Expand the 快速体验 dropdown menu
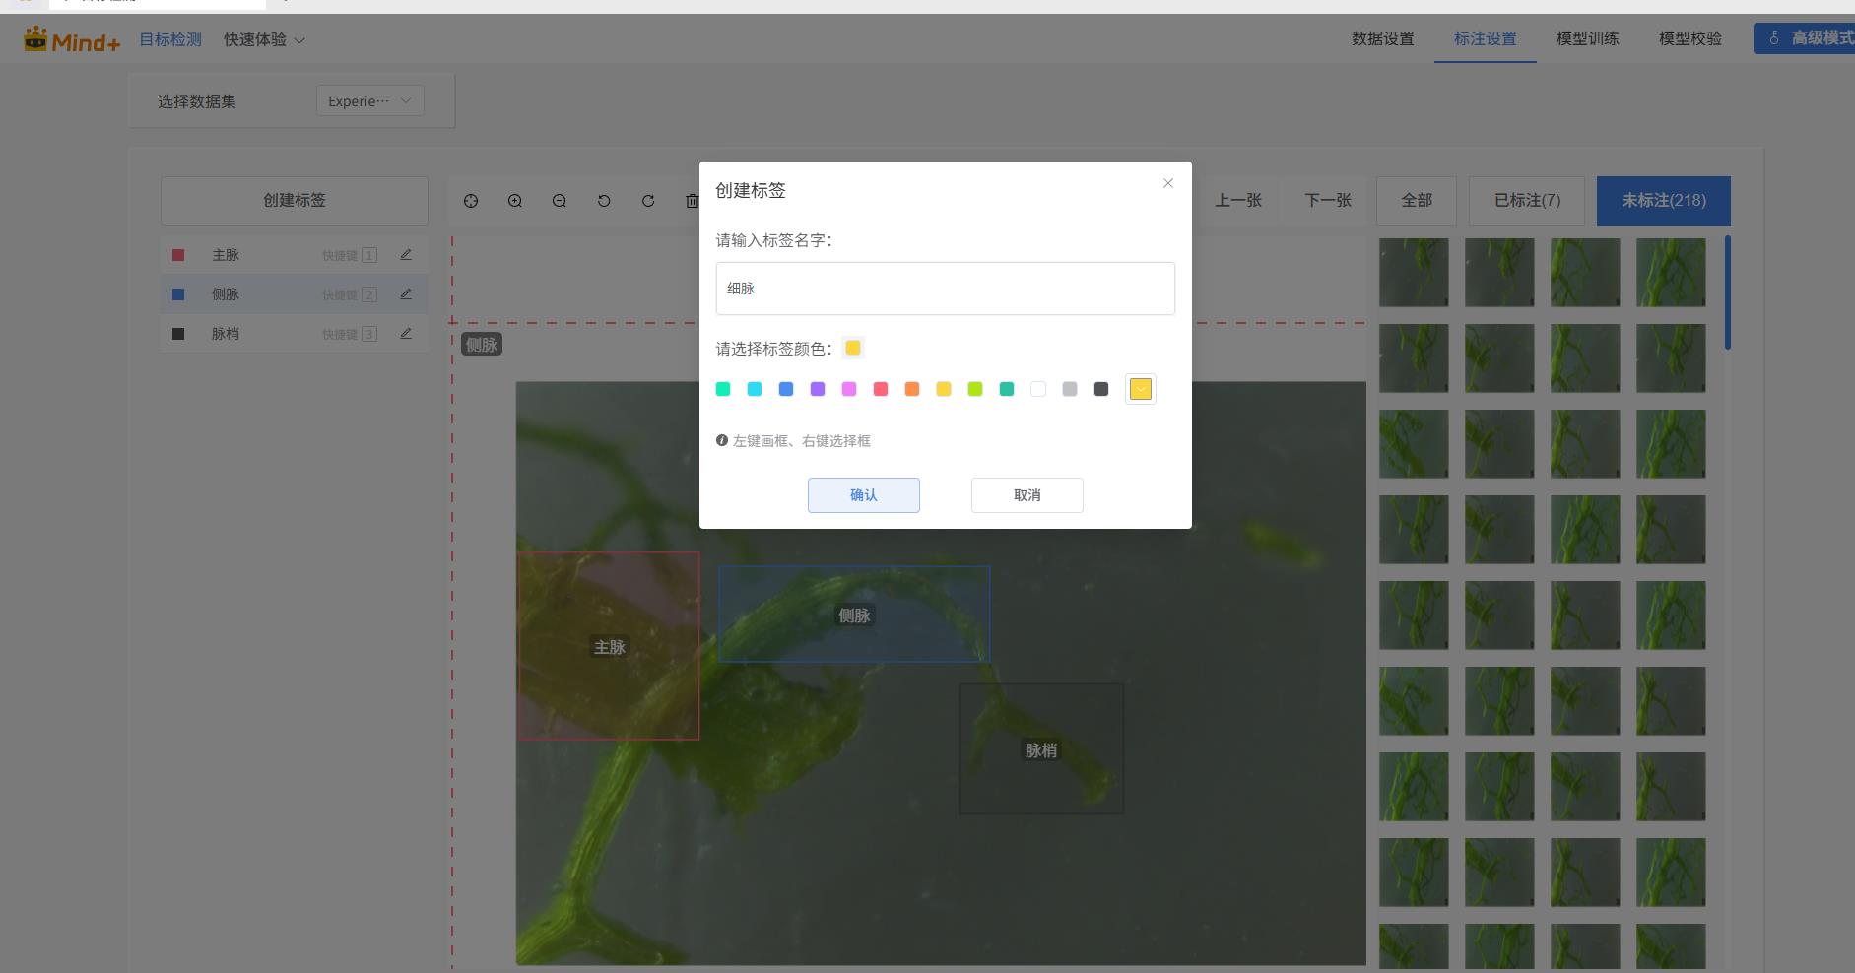 coord(264,39)
